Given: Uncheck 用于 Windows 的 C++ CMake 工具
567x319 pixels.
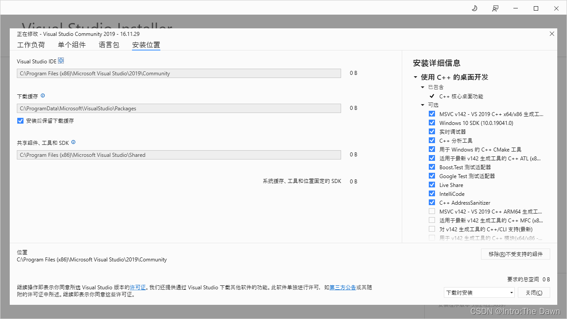Looking at the screenshot, I should click(x=432, y=149).
